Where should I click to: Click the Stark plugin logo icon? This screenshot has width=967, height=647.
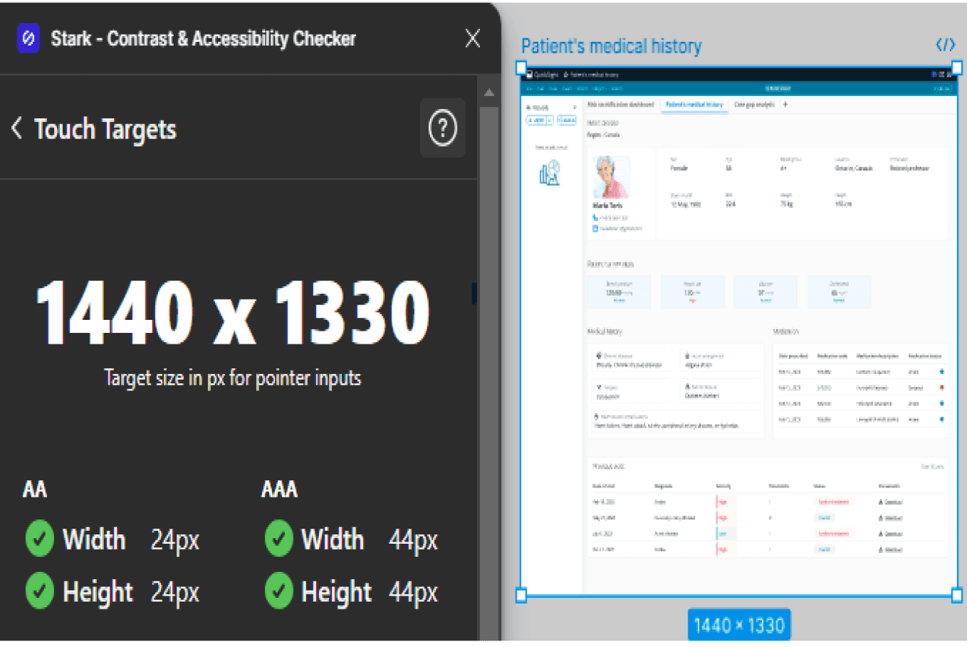(x=29, y=38)
